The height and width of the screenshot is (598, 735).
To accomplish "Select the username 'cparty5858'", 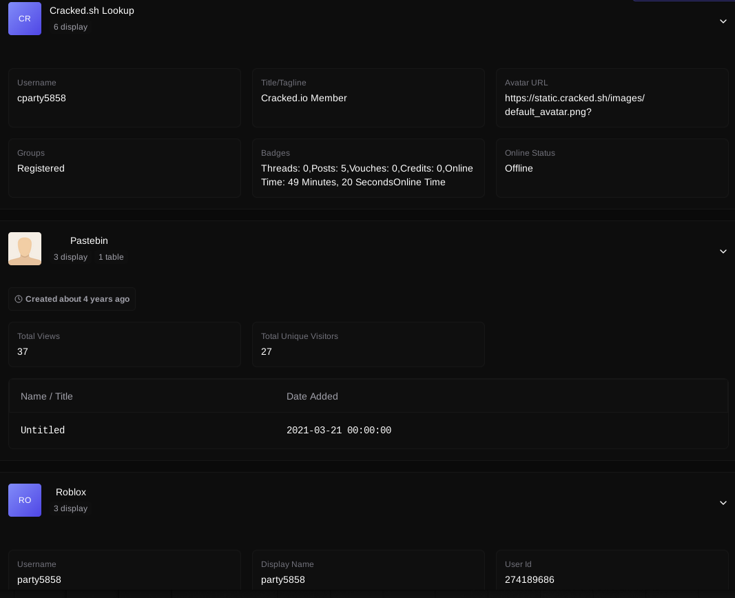I will (42, 98).
